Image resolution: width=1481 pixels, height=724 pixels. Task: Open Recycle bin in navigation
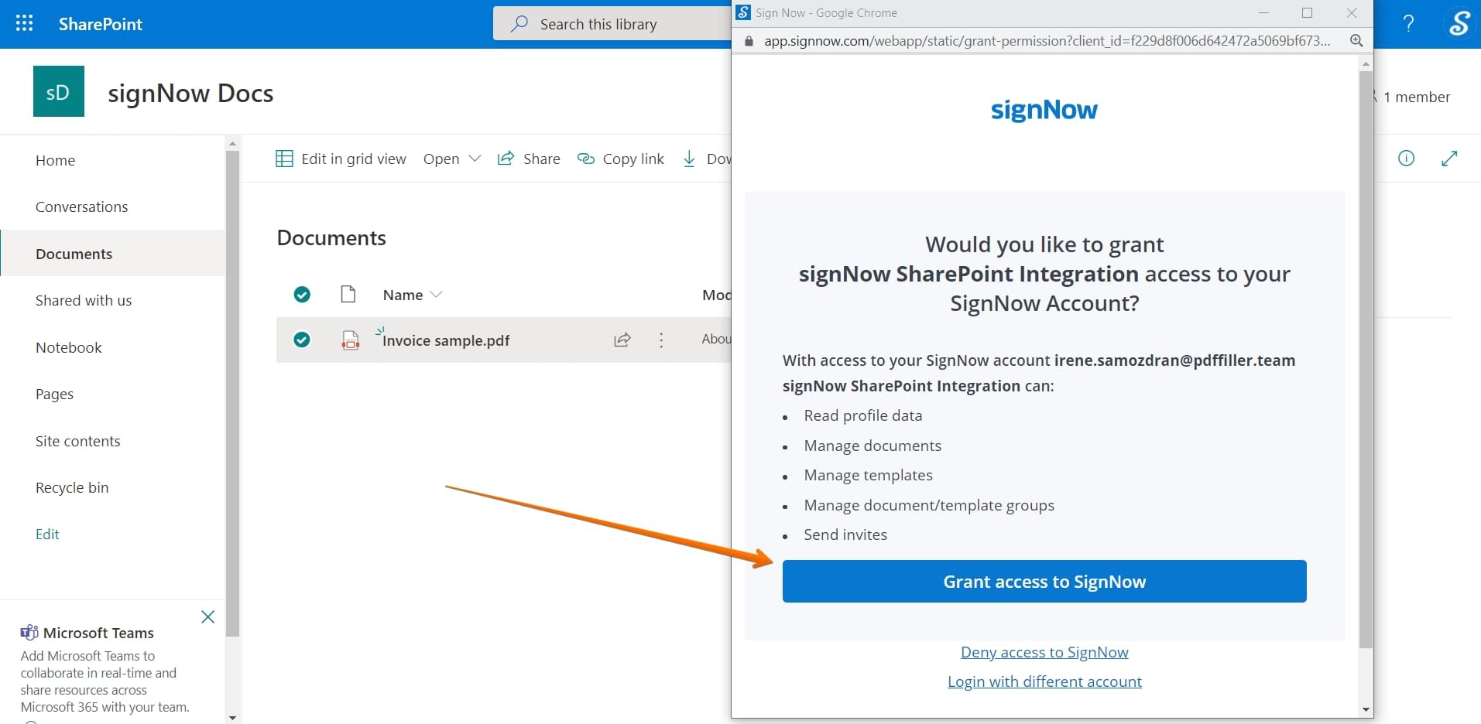pos(72,487)
